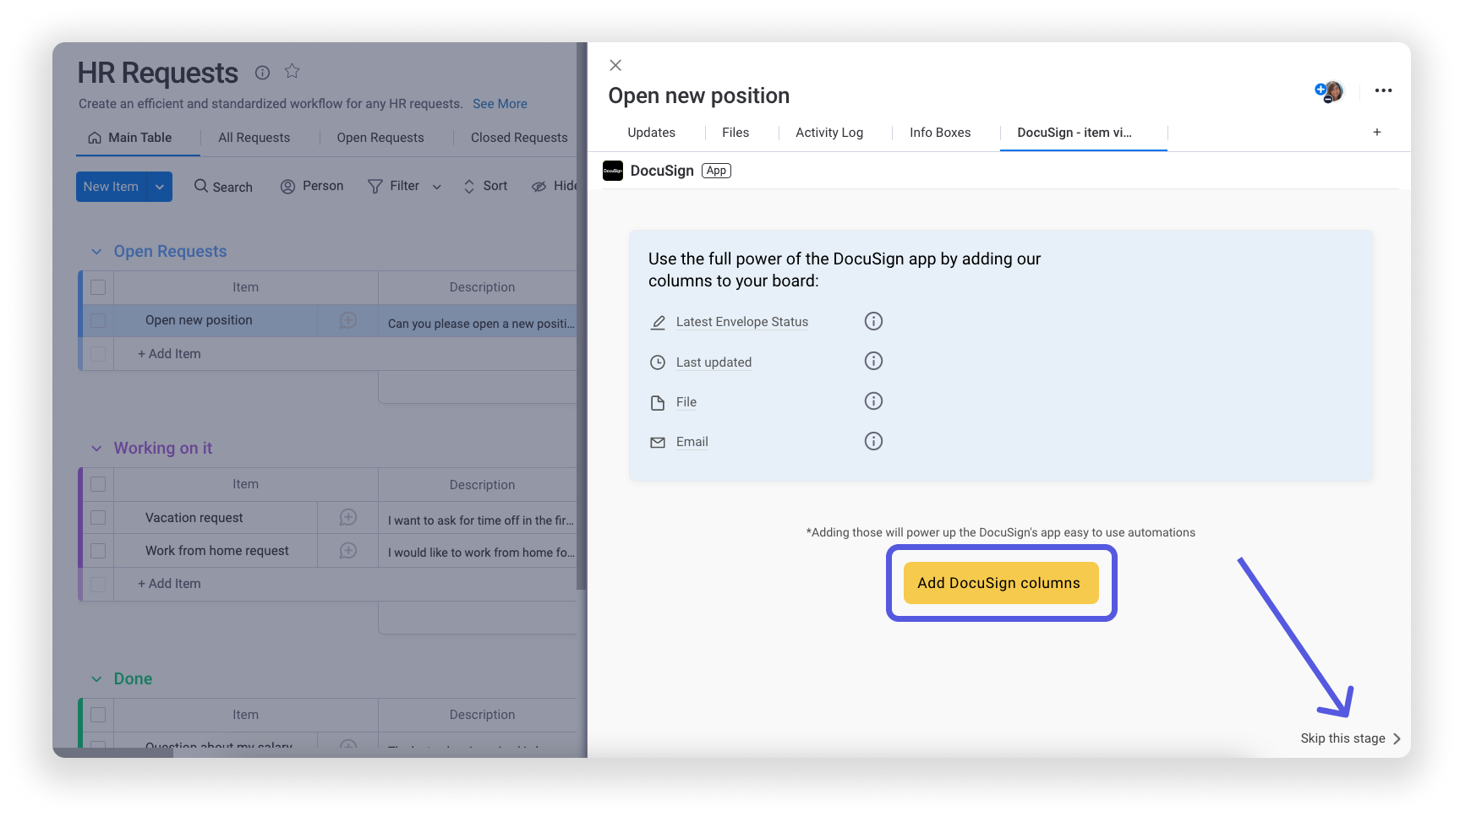Open the three-dot item menu
The height and width of the screenshot is (817, 1460).
coord(1383,90)
